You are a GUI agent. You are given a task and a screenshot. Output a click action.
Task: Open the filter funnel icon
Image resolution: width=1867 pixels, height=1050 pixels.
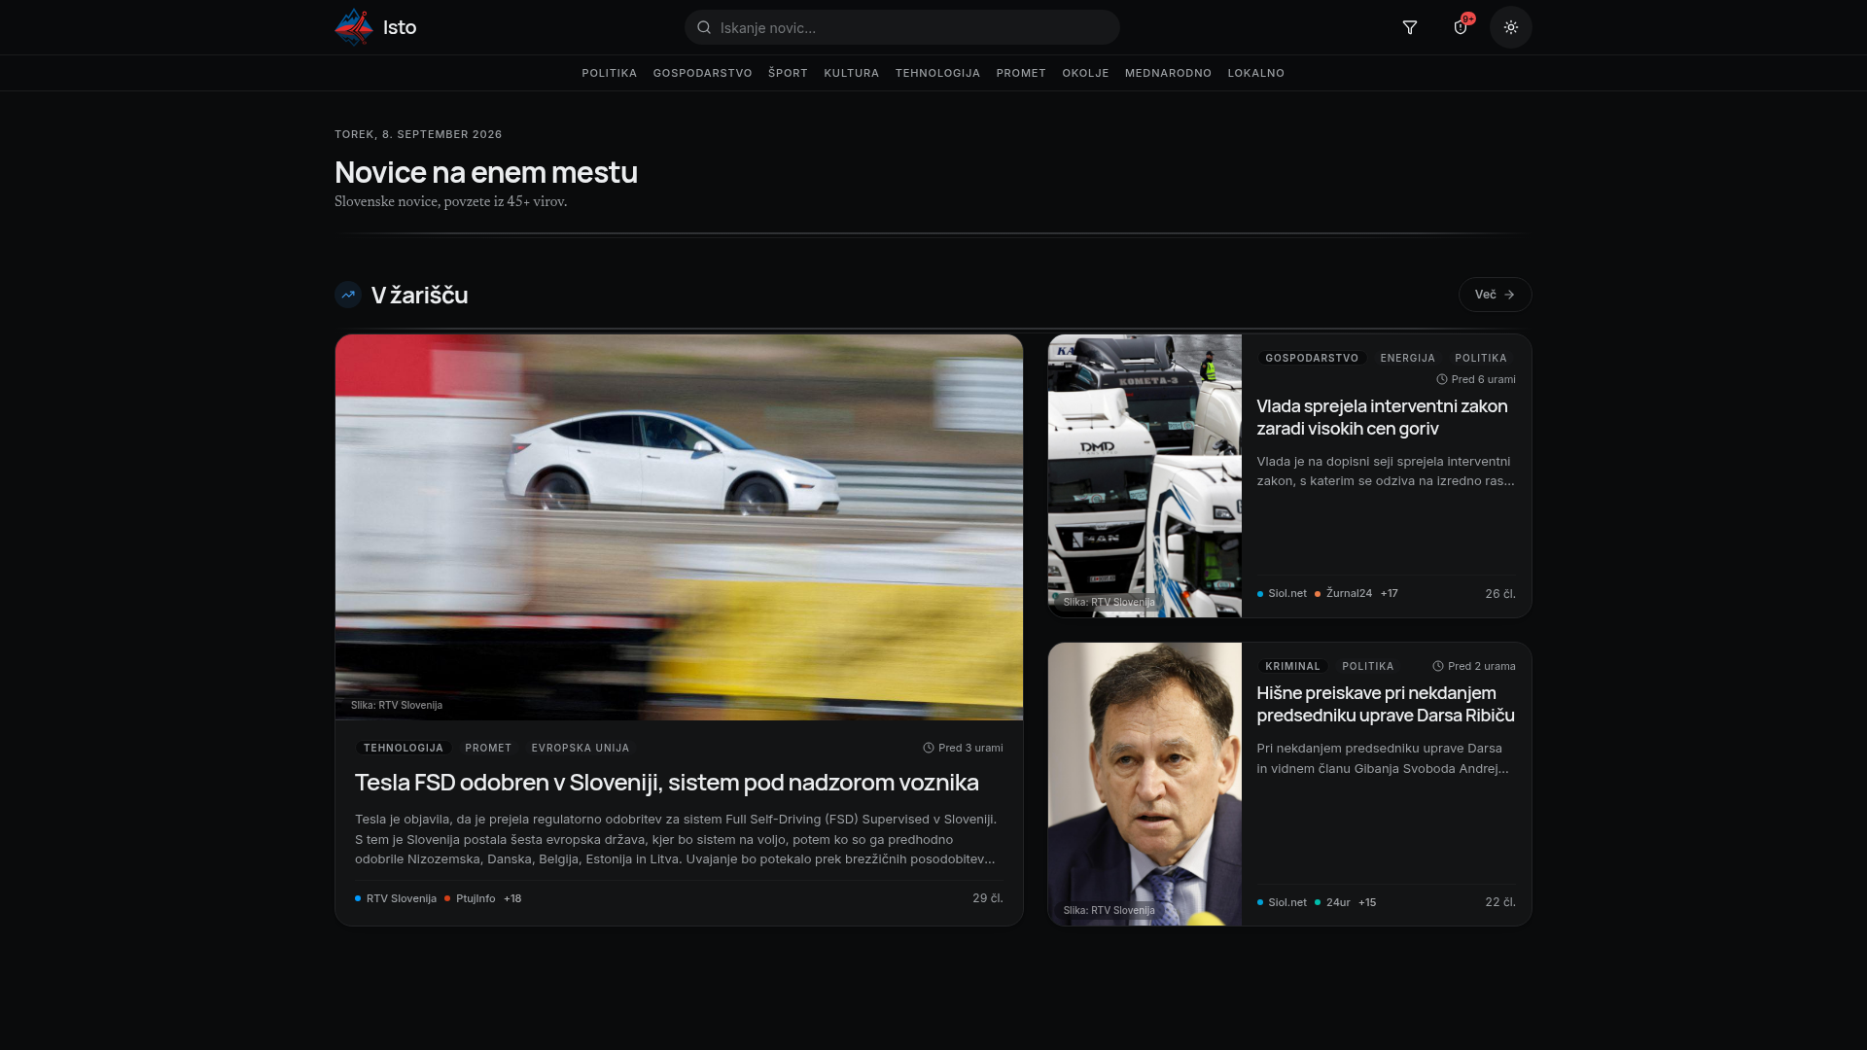pyautogui.click(x=1410, y=27)
